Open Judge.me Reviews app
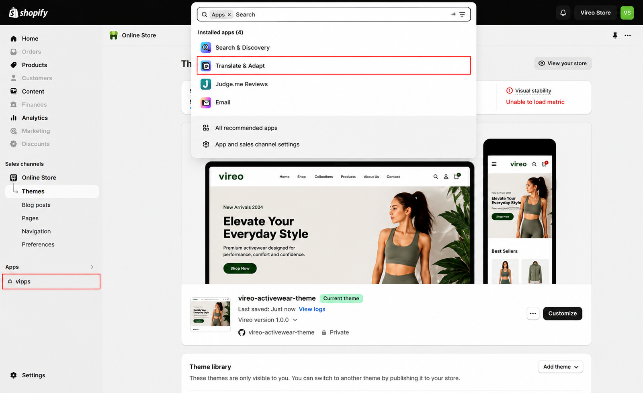The height and width of the screenshot is (393, 643). coord(334,84)
